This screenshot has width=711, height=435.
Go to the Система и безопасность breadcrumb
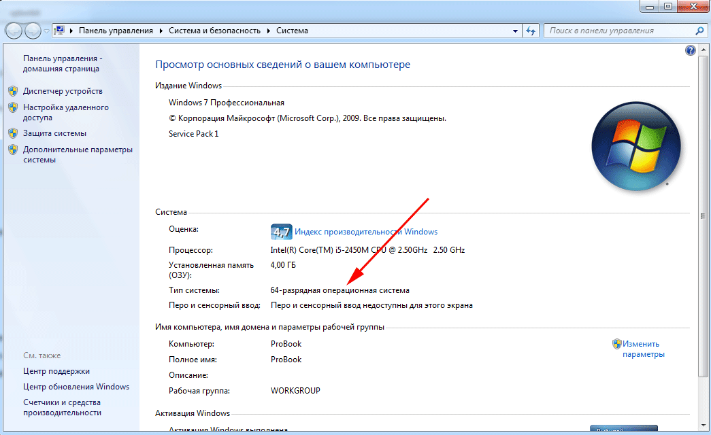coord(215,31)
